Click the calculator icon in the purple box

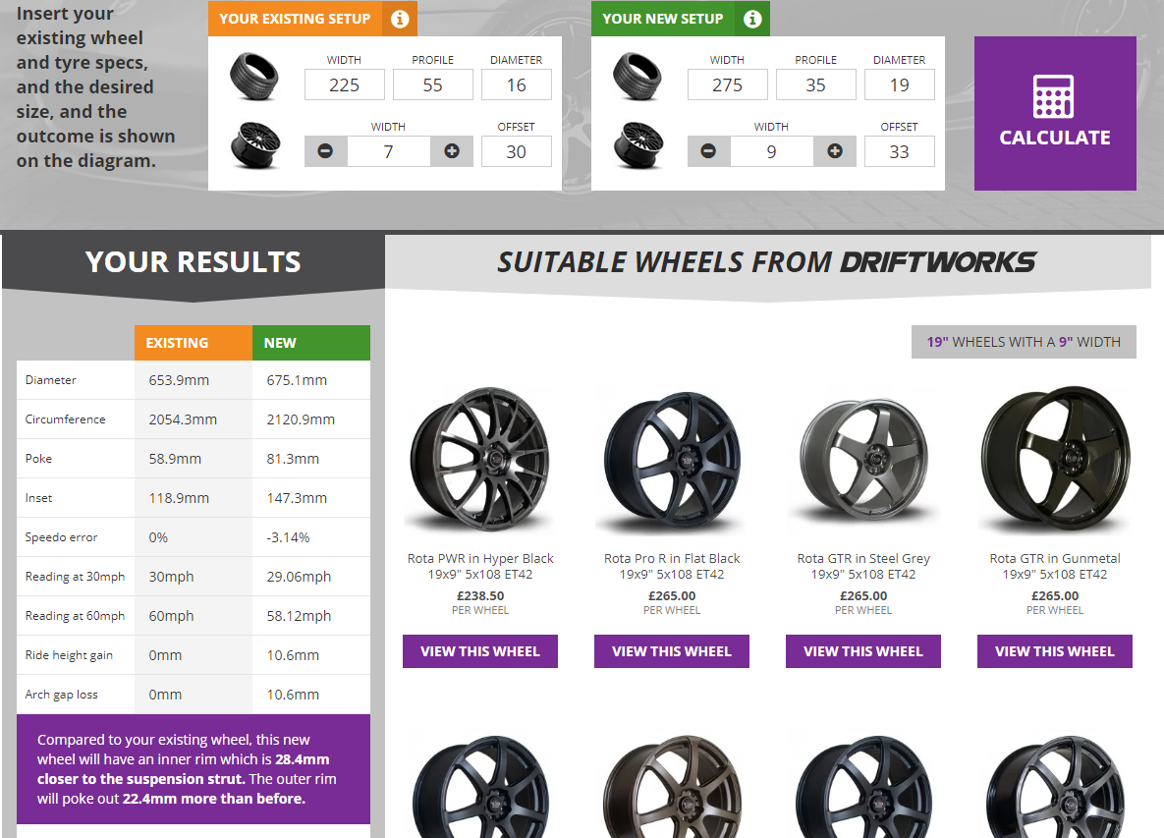(x=1053, y=96)
